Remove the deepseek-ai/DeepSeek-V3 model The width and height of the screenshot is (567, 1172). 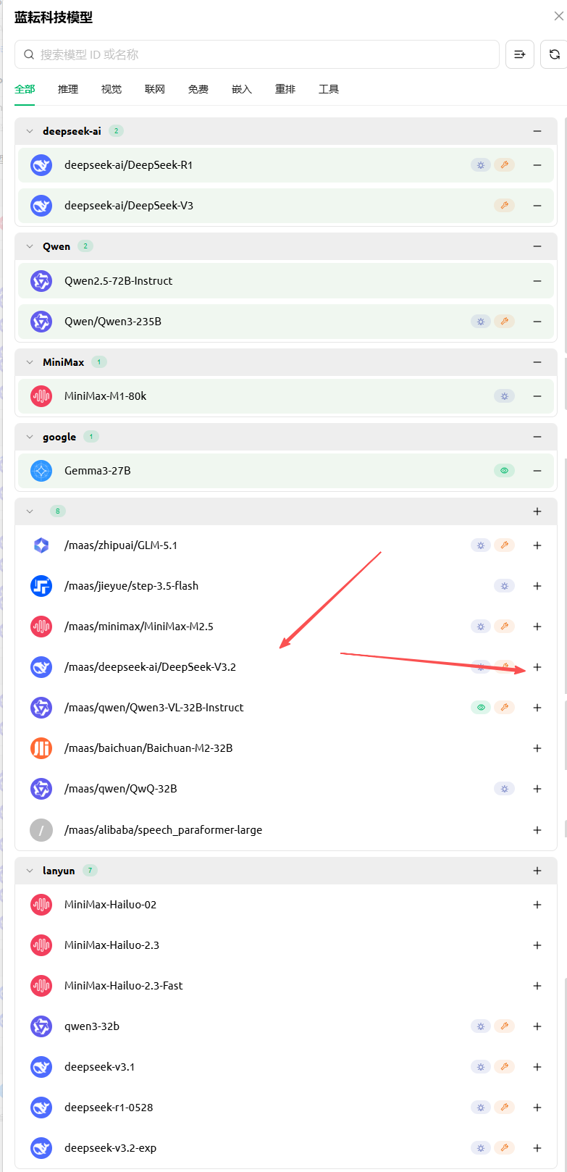click(x=537, y=206)
